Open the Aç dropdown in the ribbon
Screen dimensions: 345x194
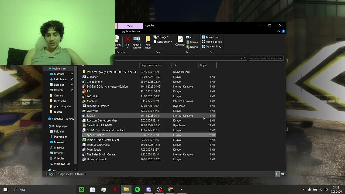(191, 37)
